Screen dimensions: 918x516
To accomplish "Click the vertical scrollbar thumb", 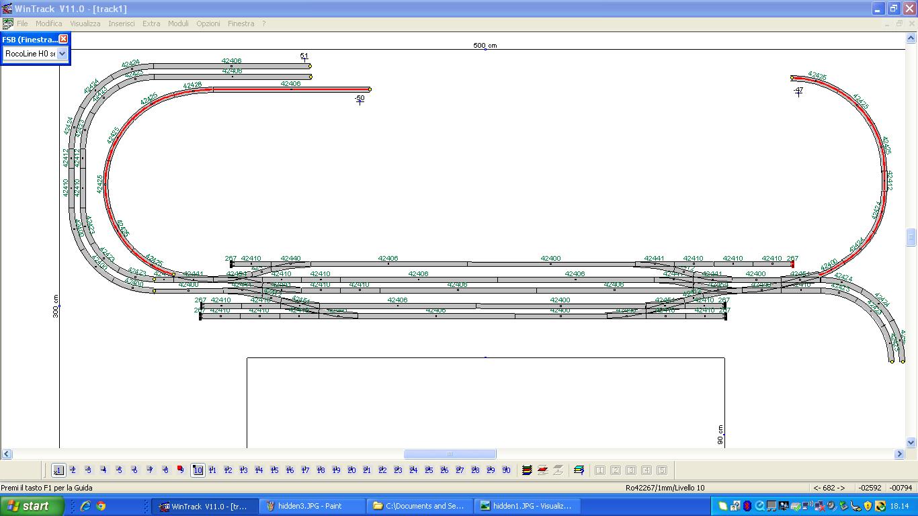I will [x=911, y=237].
